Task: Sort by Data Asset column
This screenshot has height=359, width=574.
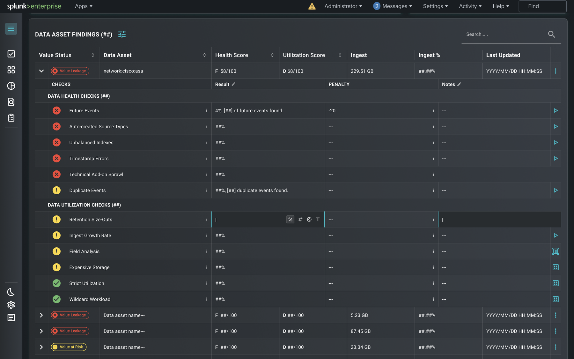Action: tap(204, 55)
